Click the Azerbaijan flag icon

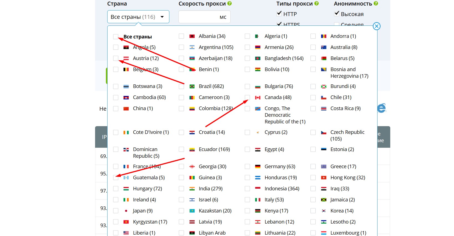point(192,58)
